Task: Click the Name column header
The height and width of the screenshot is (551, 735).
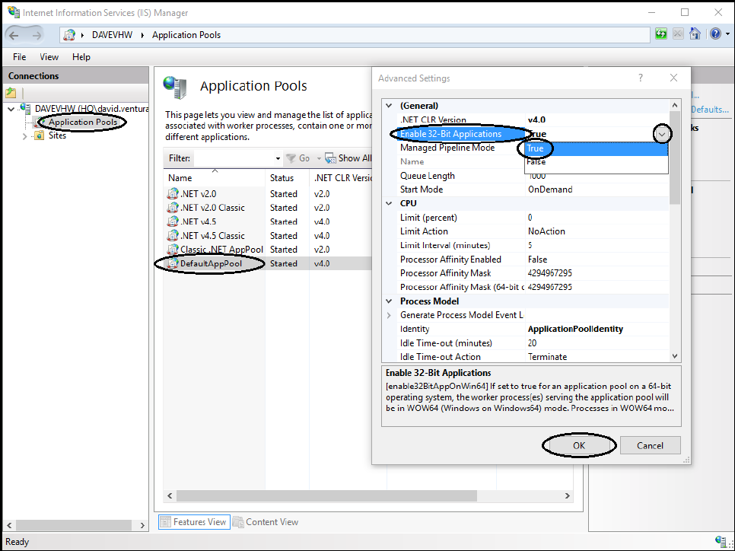Action: pyautogui.click(x=215, y=178)
